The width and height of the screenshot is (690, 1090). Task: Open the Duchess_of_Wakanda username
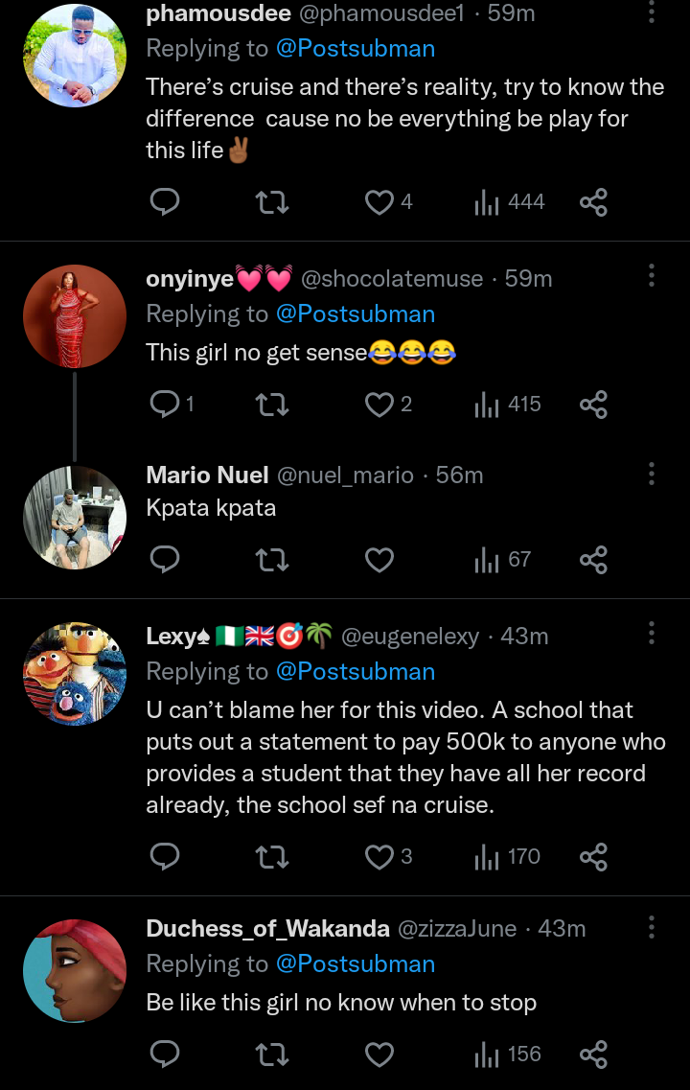(267, 929)
